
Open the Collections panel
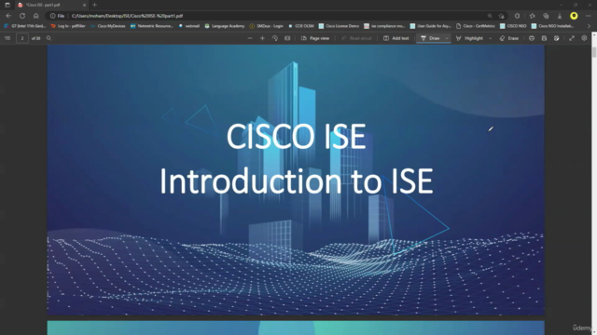pyautogui.click(x=546, y=16)
